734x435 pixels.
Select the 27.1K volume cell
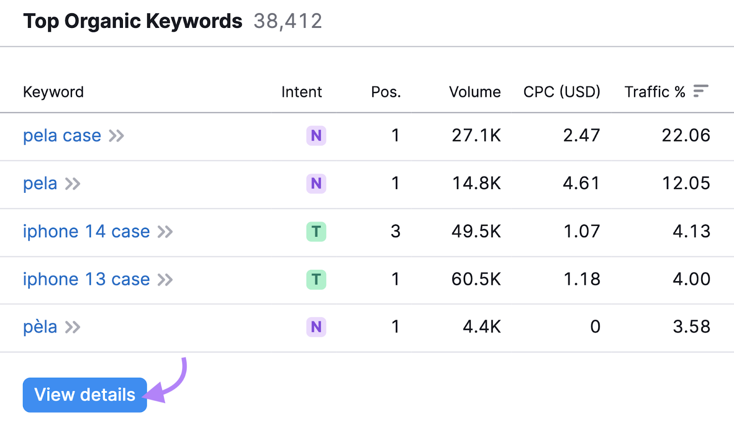476,136
